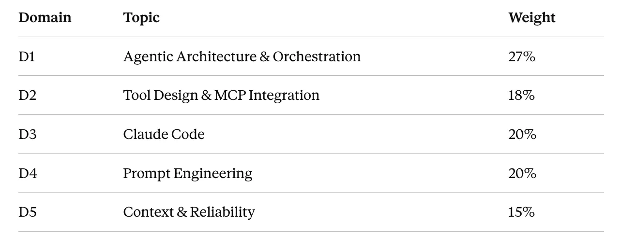Click the Domain column header
This screenshot has width=635, height=249.
tap(45, 18)
